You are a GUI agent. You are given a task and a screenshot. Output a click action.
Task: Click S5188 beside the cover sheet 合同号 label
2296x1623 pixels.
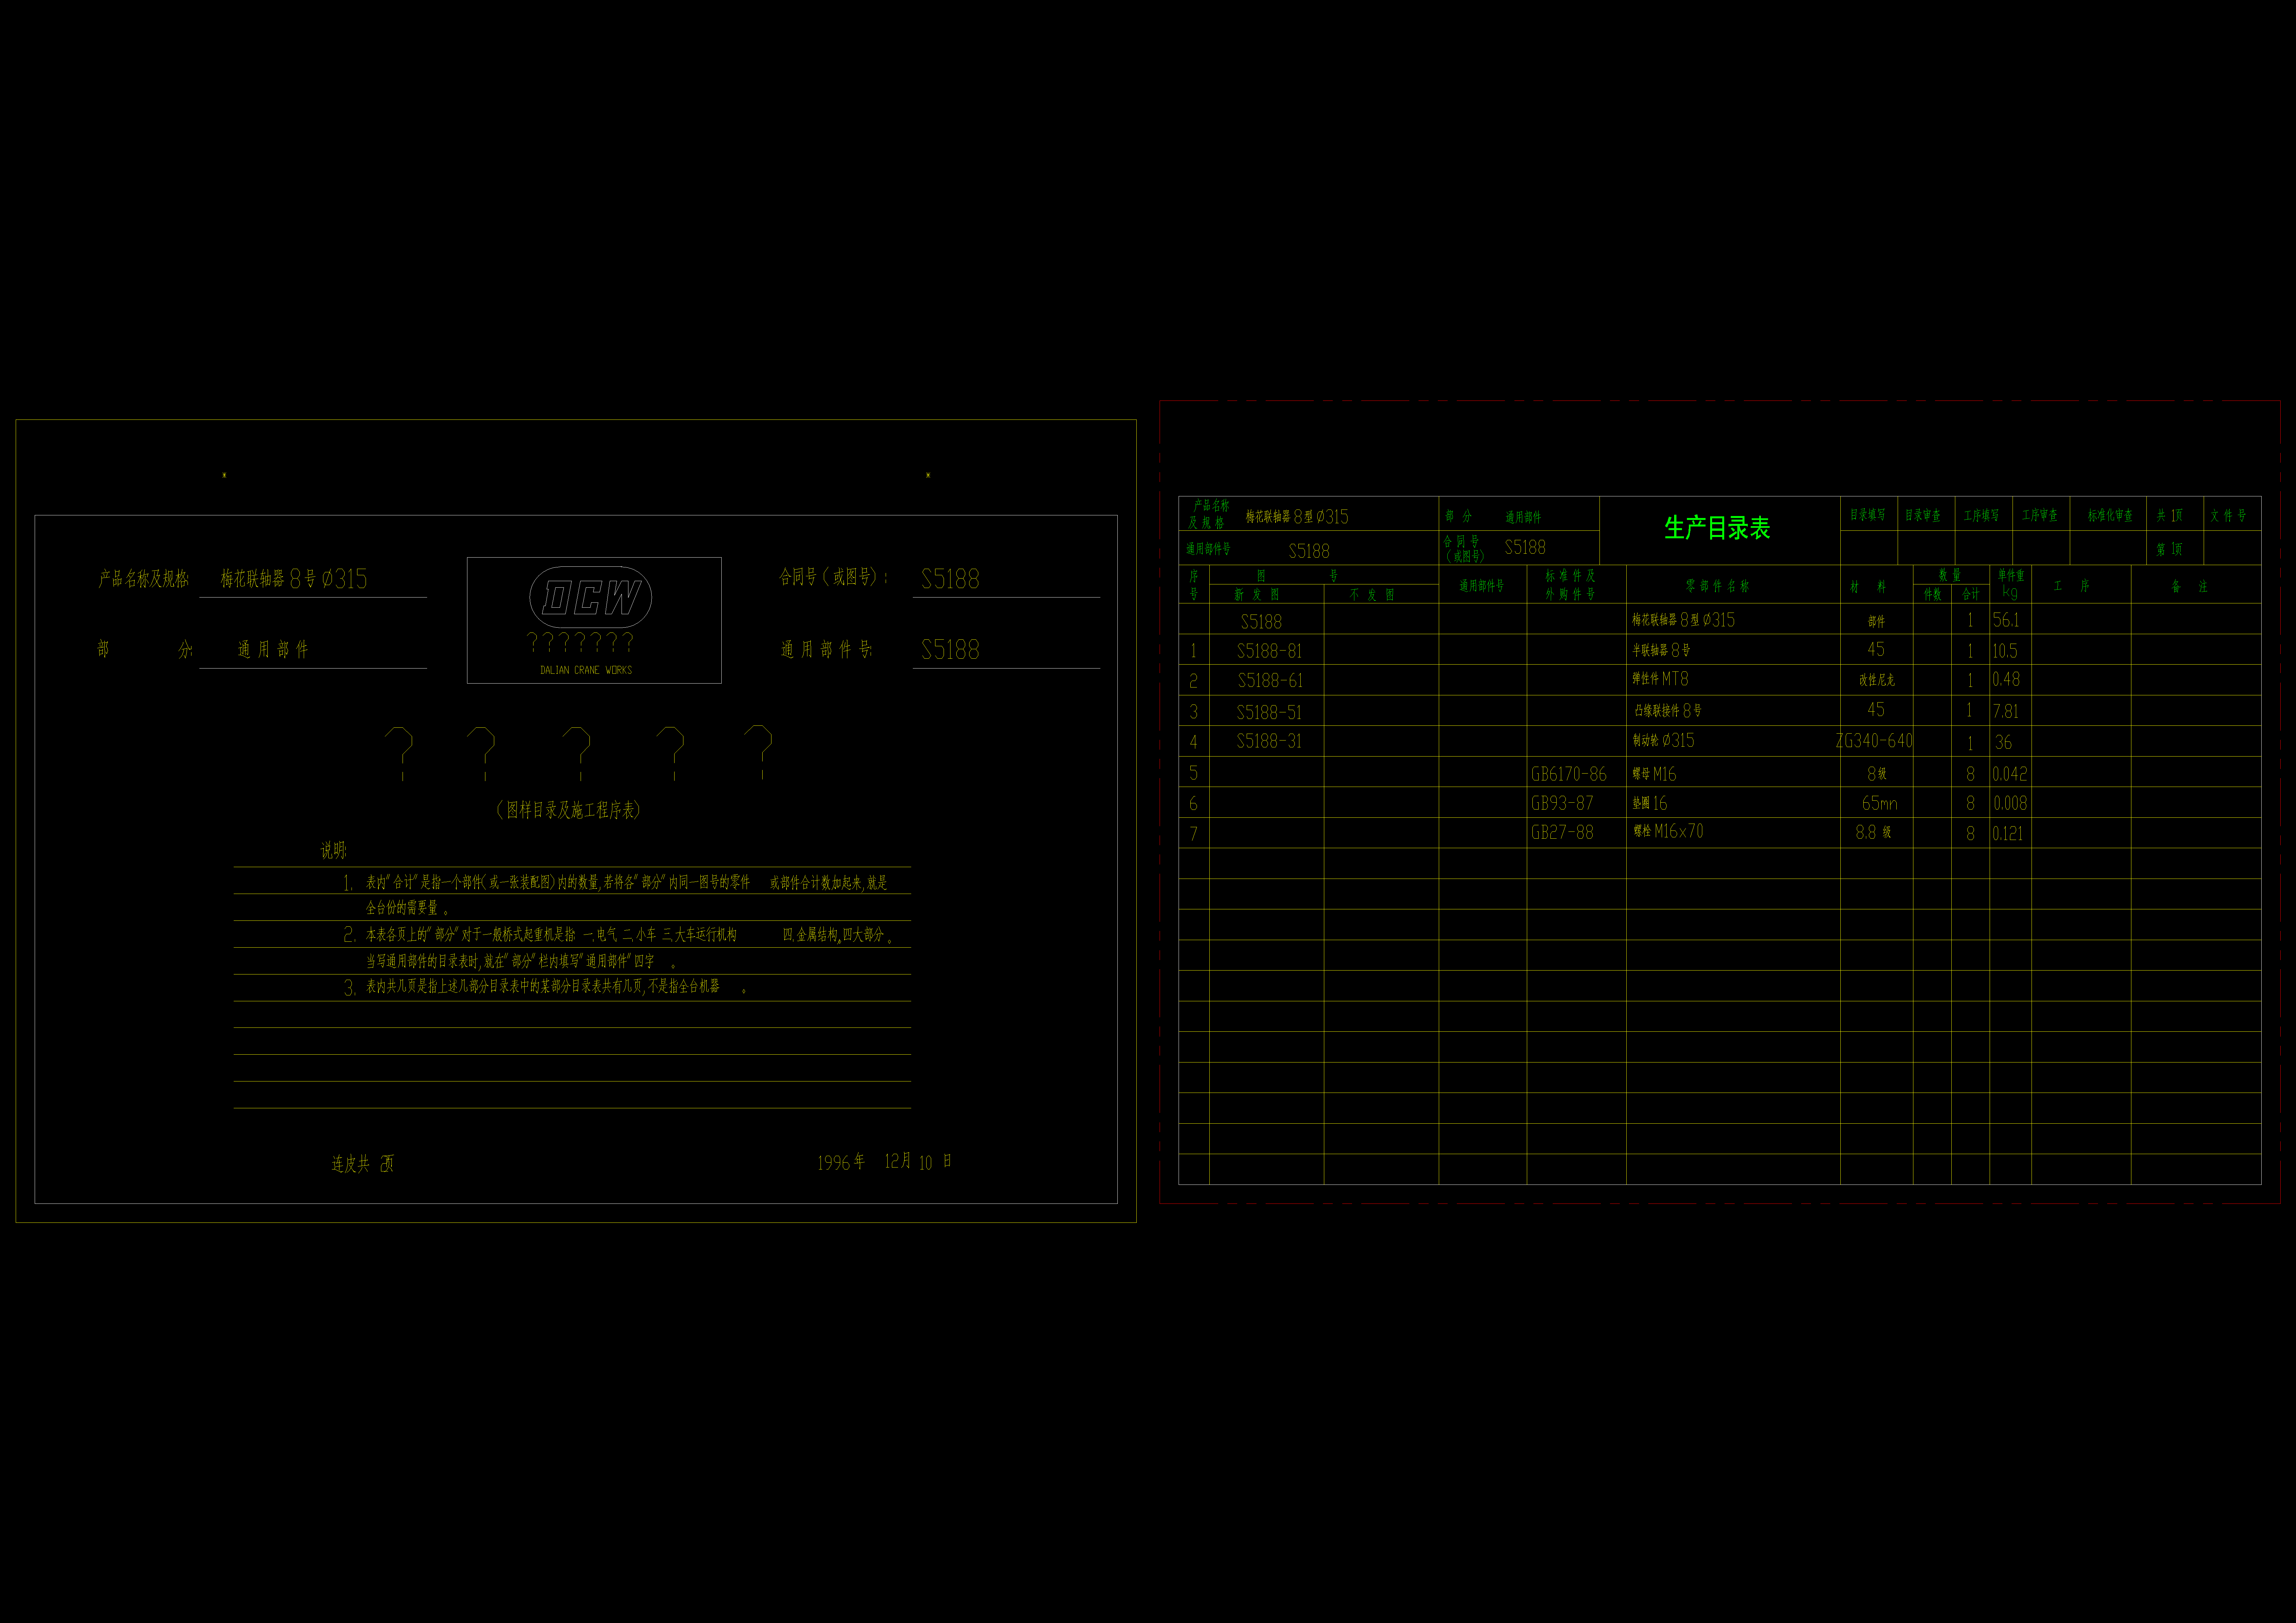click(950, 579)
